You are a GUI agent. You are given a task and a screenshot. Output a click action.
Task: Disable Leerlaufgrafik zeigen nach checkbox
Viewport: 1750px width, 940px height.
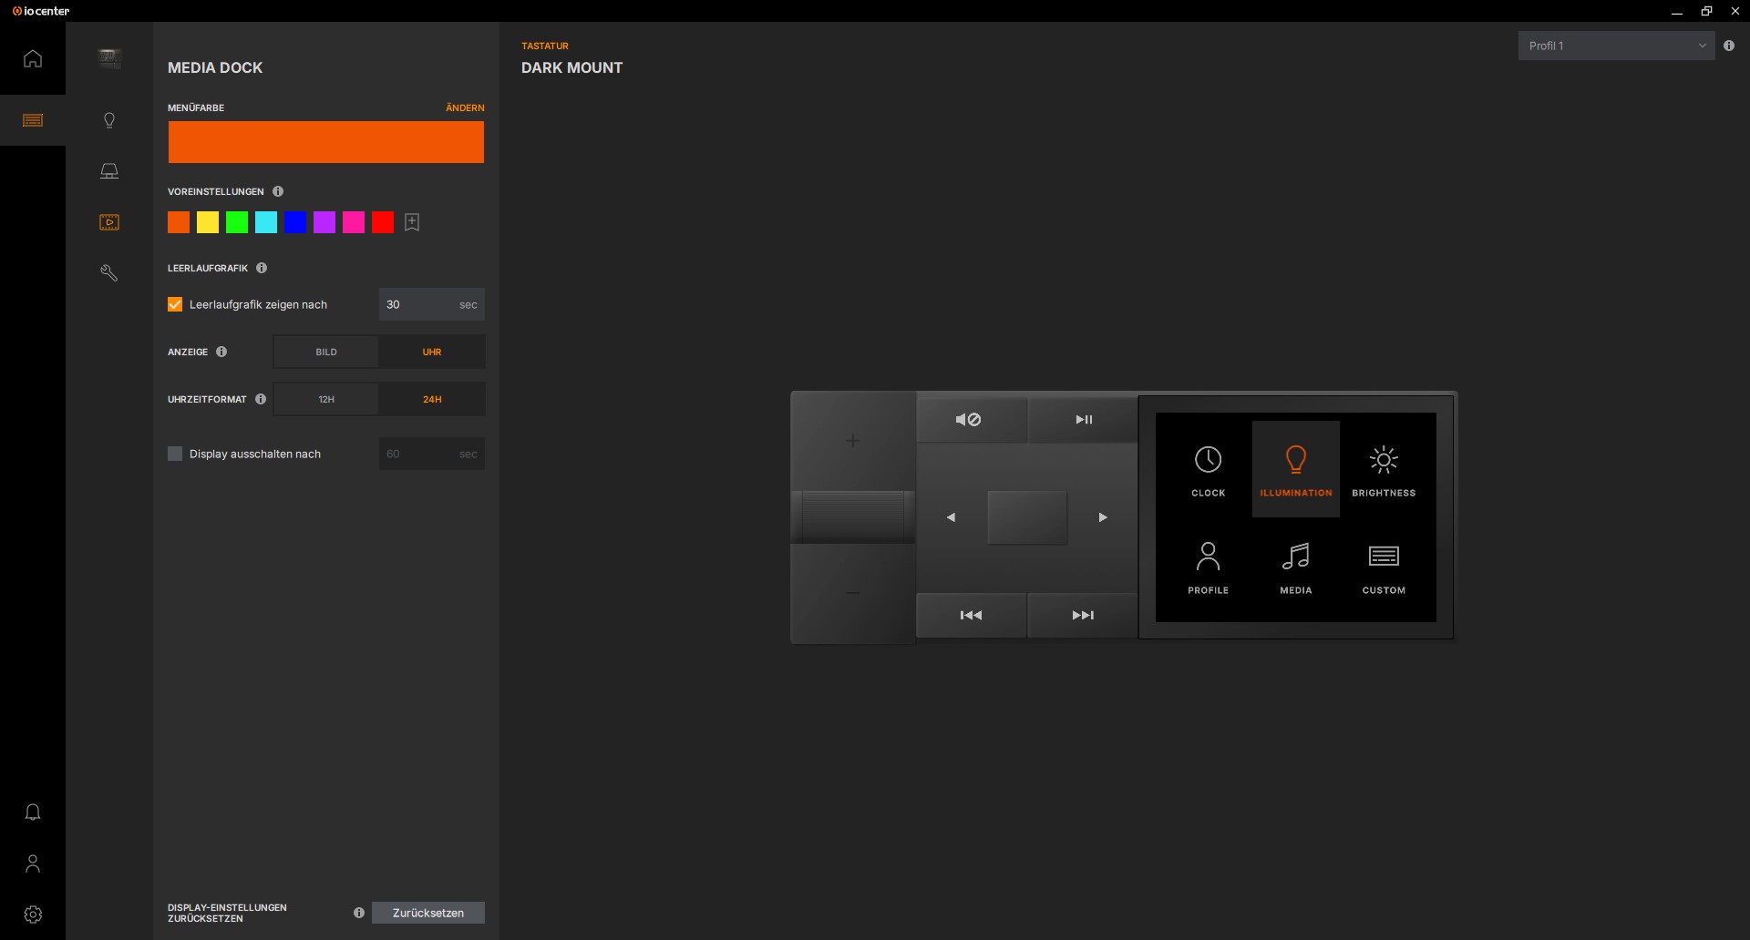(x=175, y=305)
